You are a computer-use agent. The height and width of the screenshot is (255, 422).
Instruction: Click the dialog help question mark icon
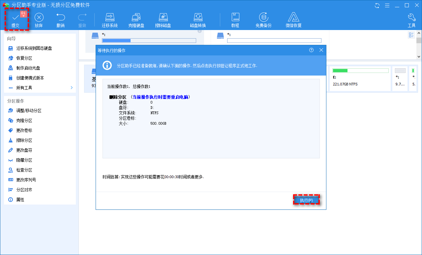[x=311, y=50]
